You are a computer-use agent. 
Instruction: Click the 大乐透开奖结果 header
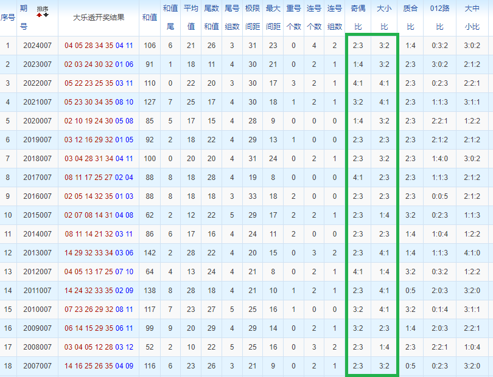[x=99, y=17]
